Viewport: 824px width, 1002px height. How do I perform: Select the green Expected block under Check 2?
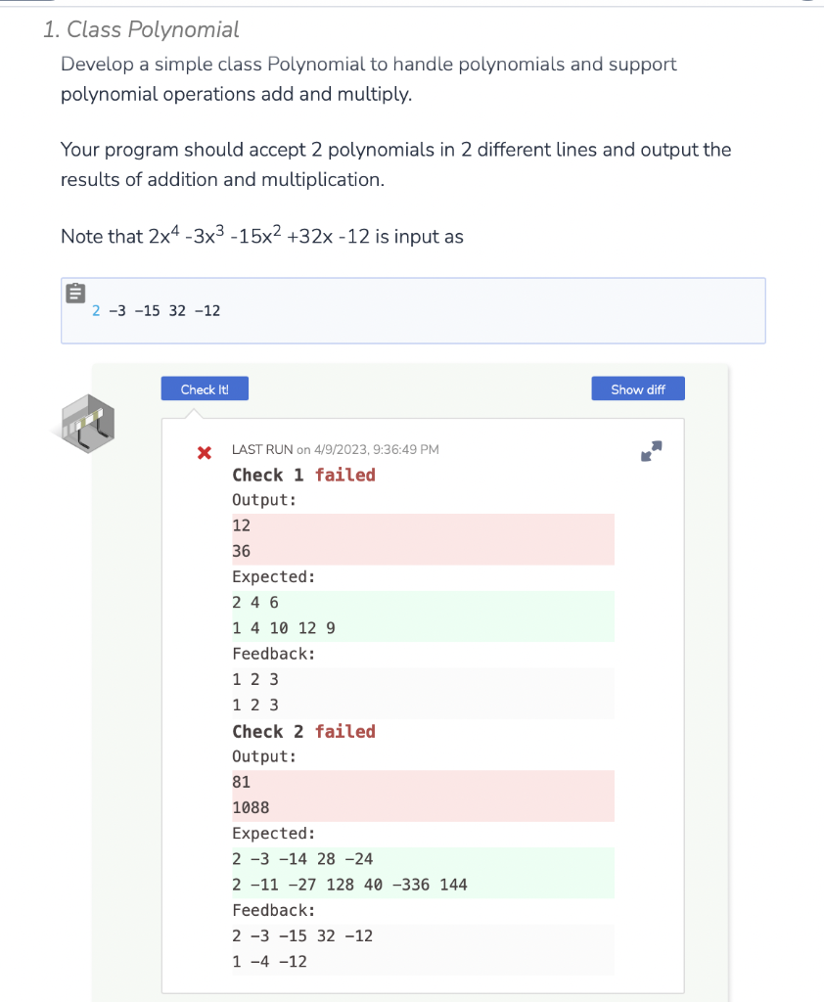(x=421, y=871)
